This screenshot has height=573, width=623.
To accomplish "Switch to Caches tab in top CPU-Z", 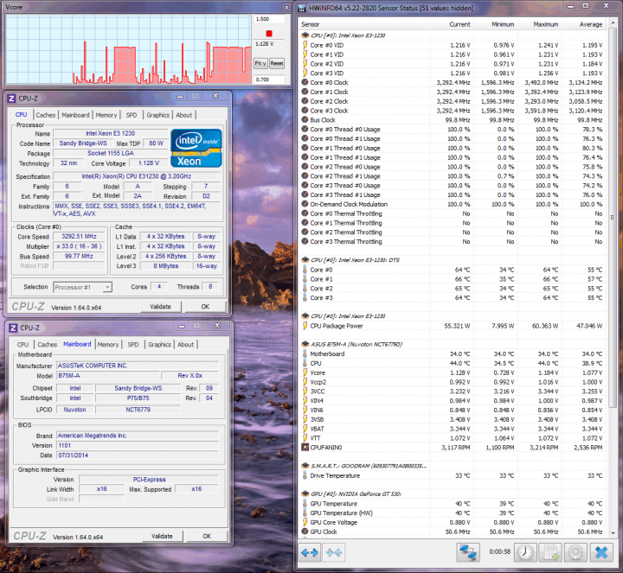I will coord(46,115).
